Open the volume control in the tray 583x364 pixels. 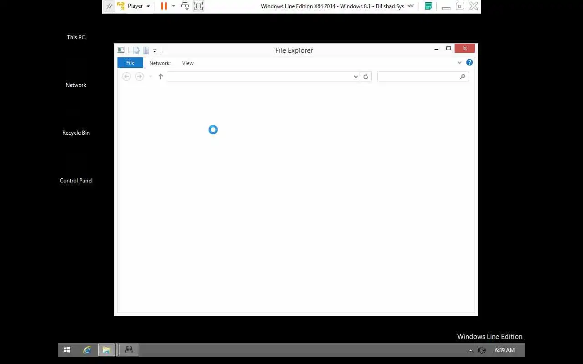pos(482,350)
